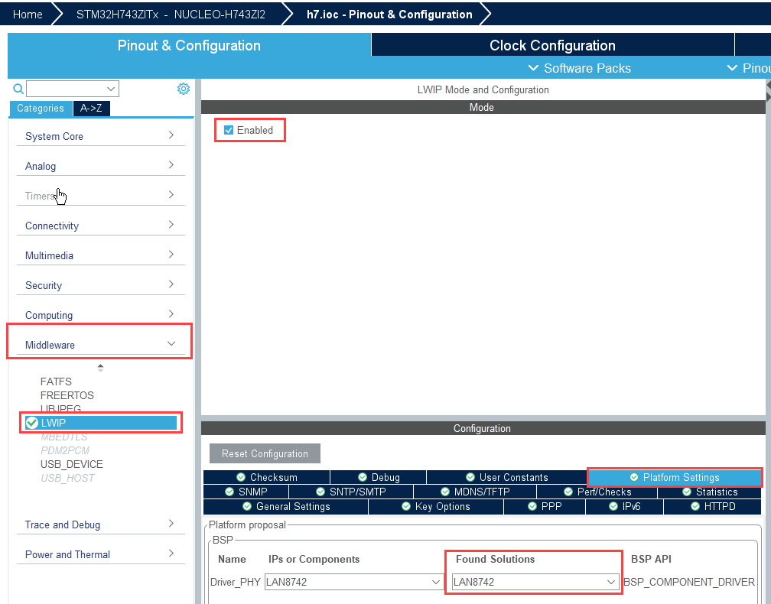Click the Reset Configuration button
771x604 pixels.
265,453
